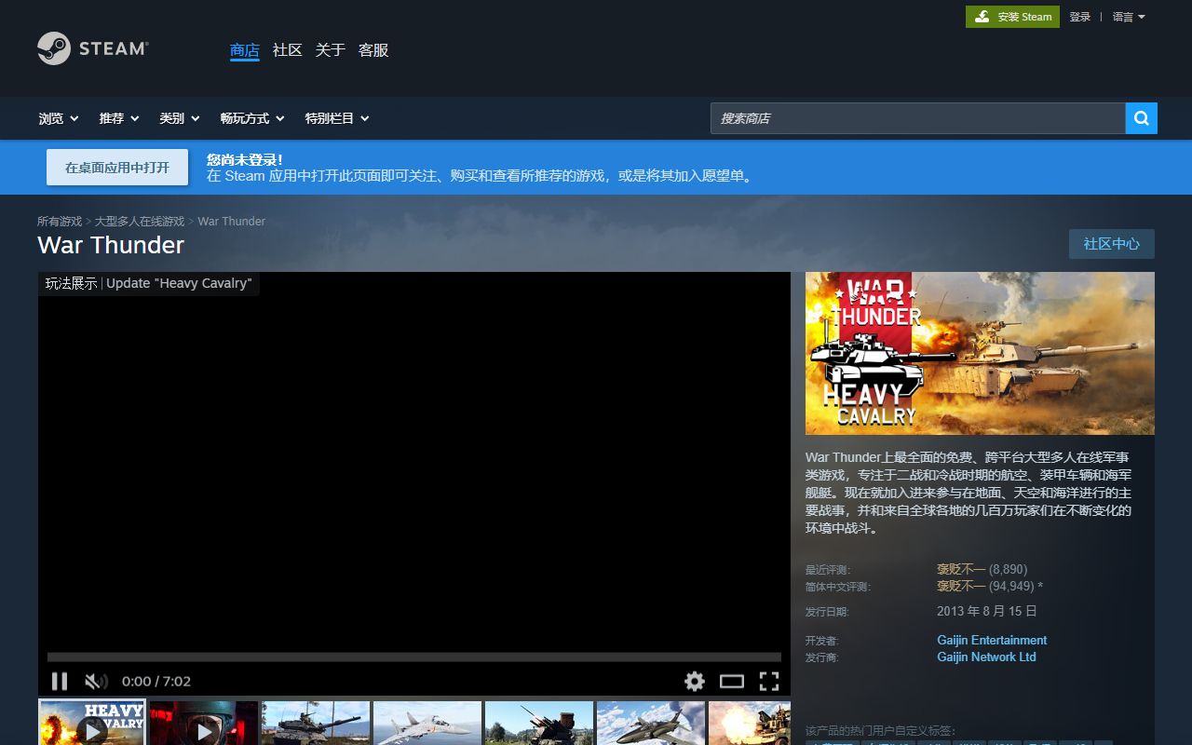Click the 所有游戏 breadcrumb
The width and height of the screenshot is (1192, 745).
[x=60, y=222]
